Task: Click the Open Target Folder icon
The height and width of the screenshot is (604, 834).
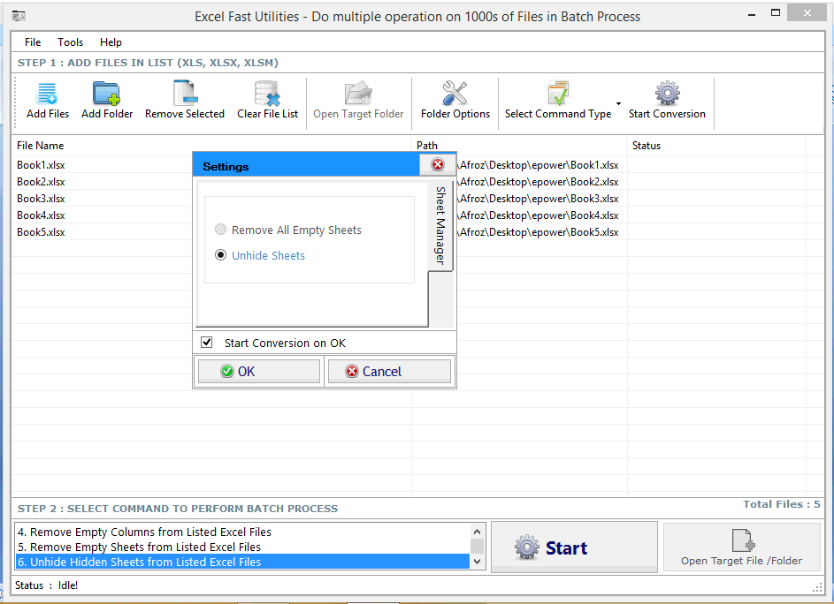Action: coord(358,93)
